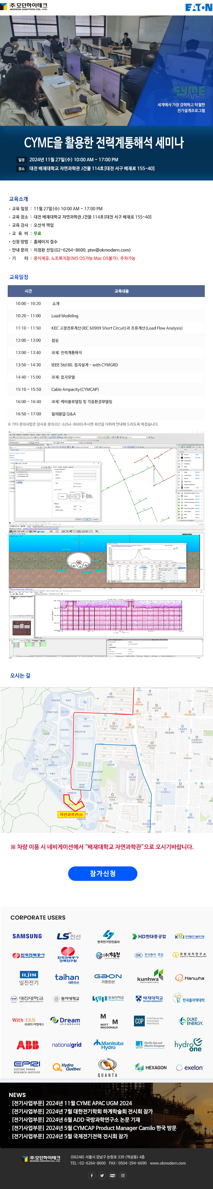
Task: Click the Mott MacDonald logo
Action: coord(109,1021)
